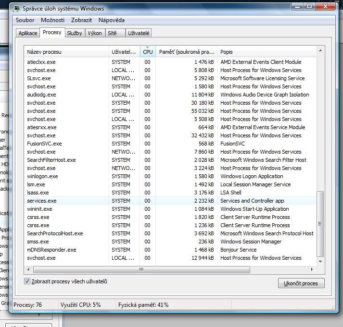Open the Zobrazit menu
The height and width of the screenshot is (327, 343).
click(x=81, y=20)
